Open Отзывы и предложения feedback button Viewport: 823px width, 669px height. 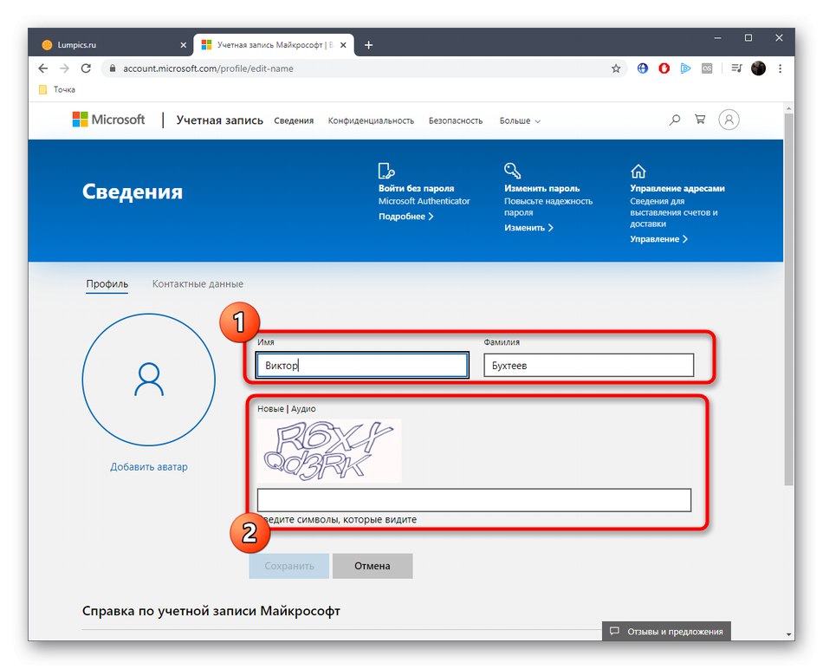[666, 631]
